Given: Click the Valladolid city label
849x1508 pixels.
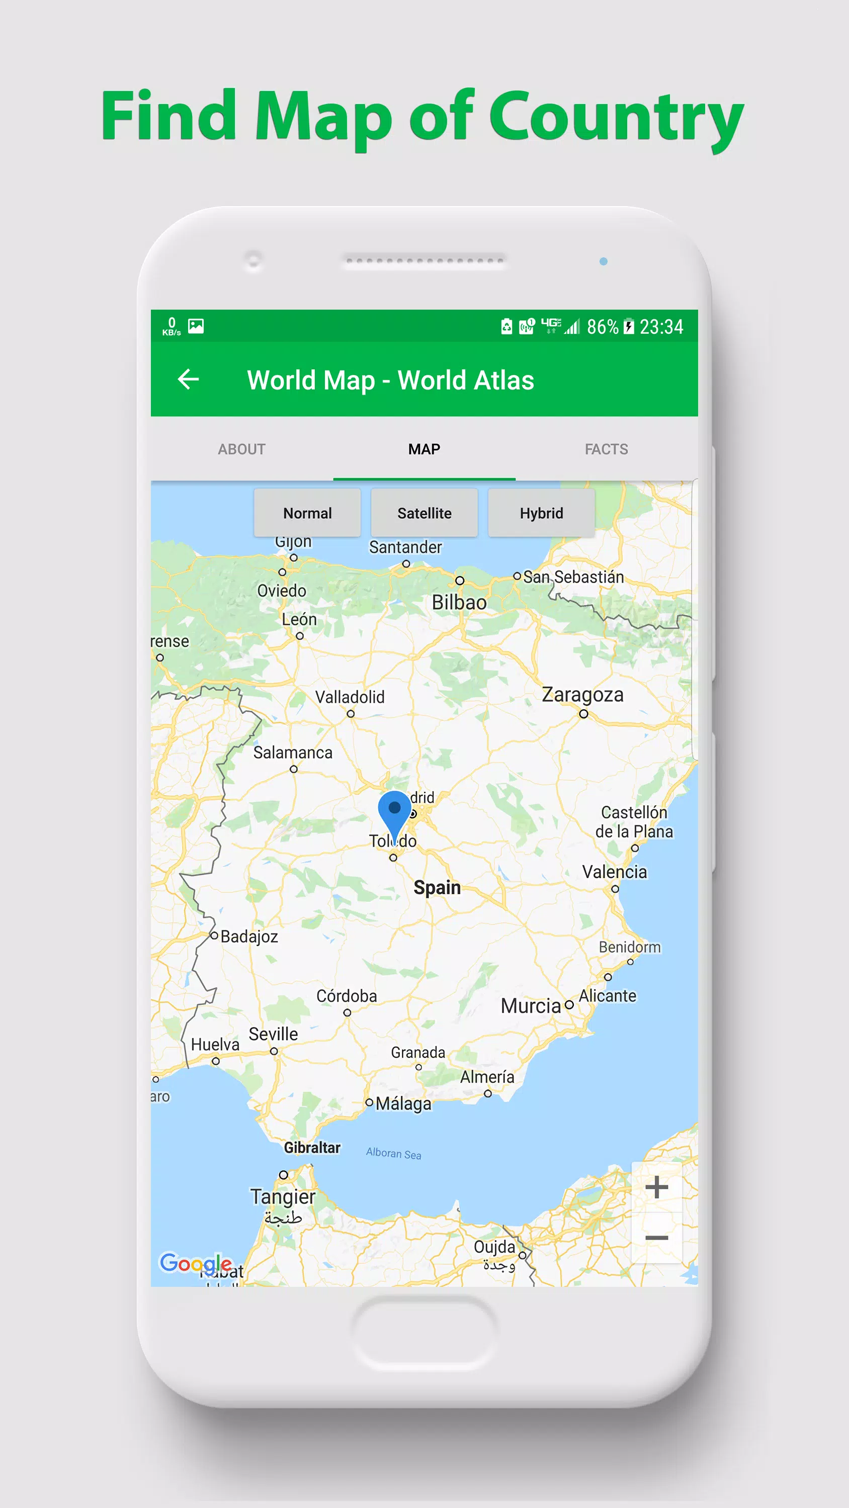Looking at the screenshot, I should tap(350, 697).
